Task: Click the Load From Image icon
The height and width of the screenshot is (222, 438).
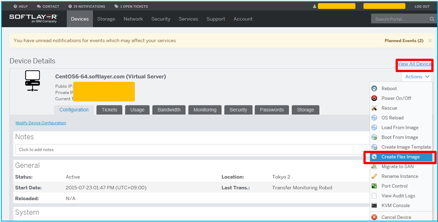Action: tap(374, 127)
